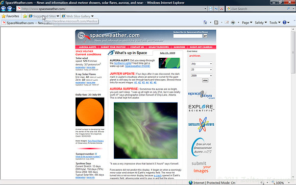The height and width of the screenshot is (185, 296).
Task: Open Jupiter image link #6
Action: [x=155, y=83]
